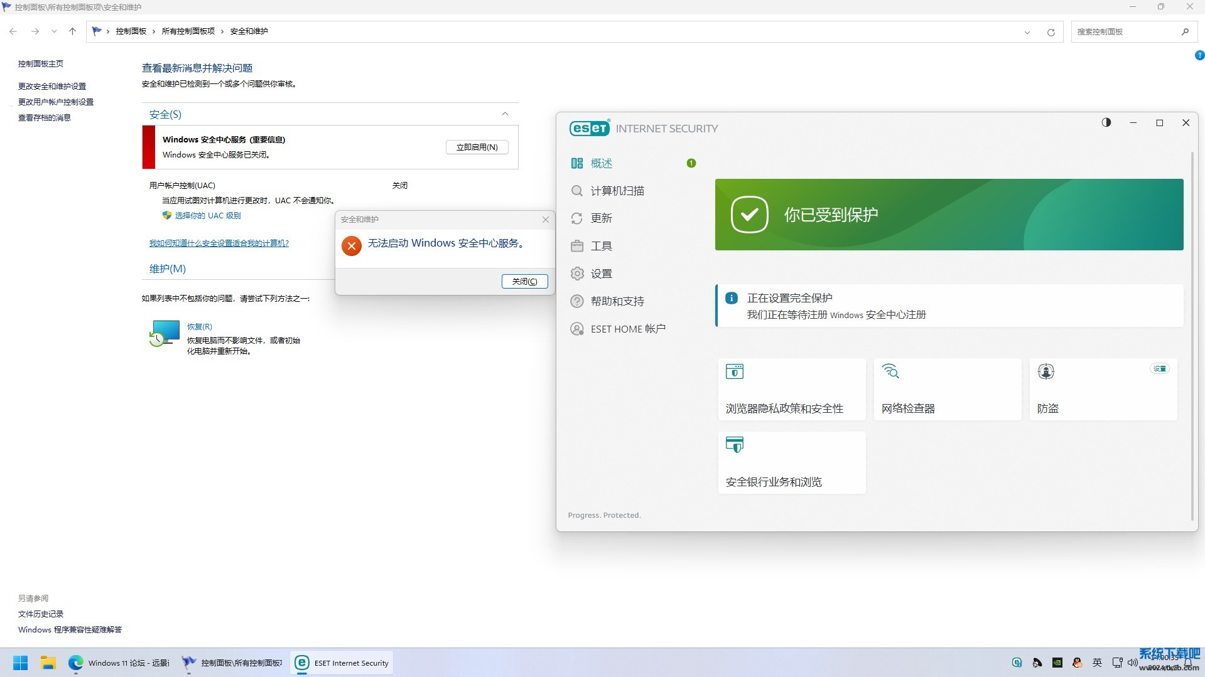Open 防盗 settings via small 设置 gear
The height and width of the screenshot is (677, 1205).
coord(1159,368)
